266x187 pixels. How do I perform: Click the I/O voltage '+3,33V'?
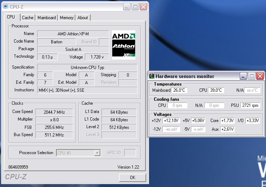click(x=253, y=121)
